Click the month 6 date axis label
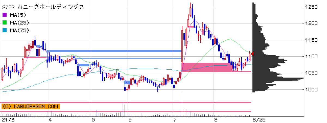 pyautogui.click(x=130, y=120)
